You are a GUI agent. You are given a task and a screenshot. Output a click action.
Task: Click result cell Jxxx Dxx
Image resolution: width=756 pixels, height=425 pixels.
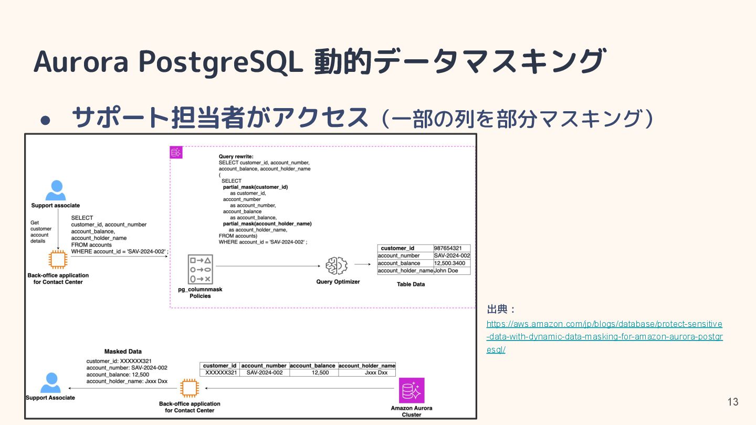pos(366,373)
